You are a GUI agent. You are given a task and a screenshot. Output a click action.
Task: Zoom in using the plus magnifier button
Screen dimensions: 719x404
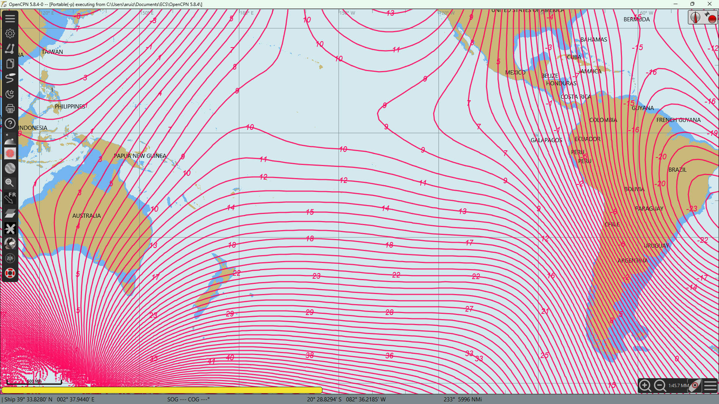coord(645,385)
